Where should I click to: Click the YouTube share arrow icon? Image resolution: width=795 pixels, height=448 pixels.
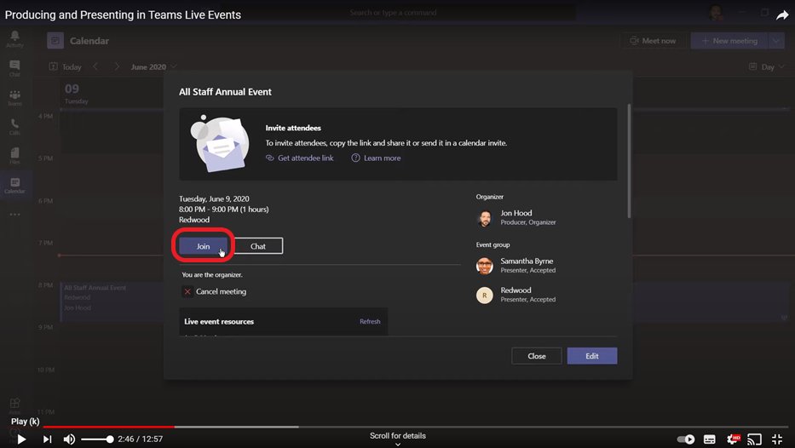tap(782, 15)
